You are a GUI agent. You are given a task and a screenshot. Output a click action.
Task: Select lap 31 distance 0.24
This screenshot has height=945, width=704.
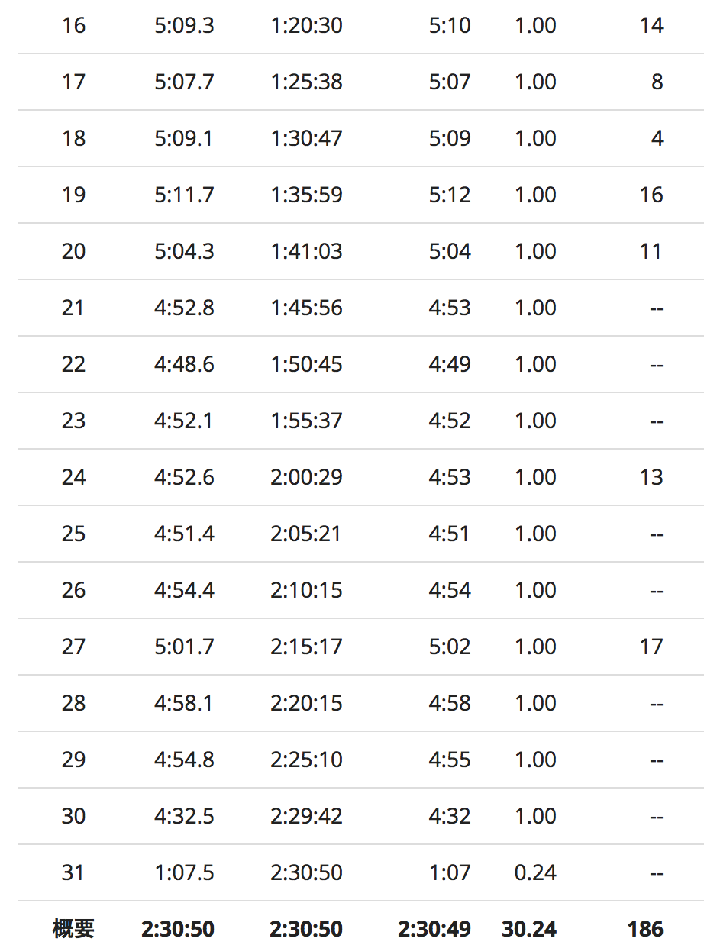[x=535, y=872]
